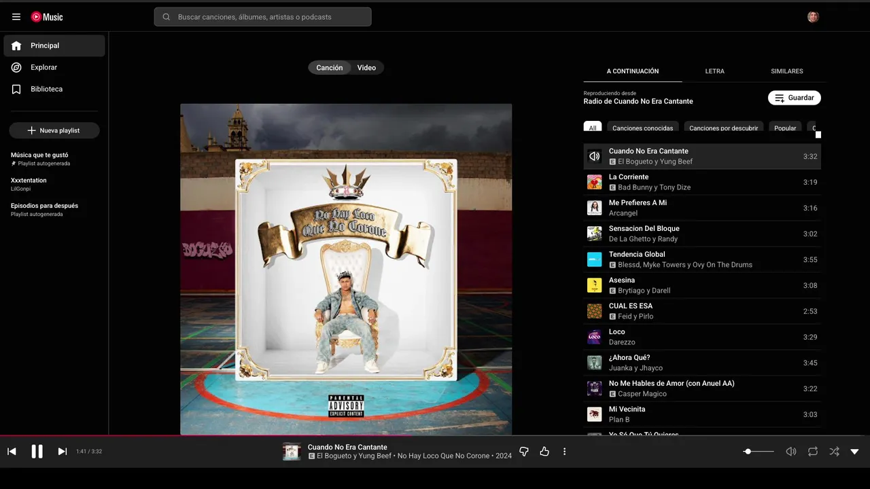Click the search input field
Screen dimensions: 870x489
tap(263, 17)
